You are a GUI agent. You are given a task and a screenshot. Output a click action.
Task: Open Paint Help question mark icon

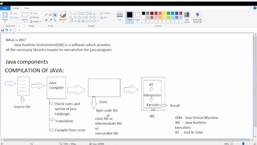click(255, 8)
